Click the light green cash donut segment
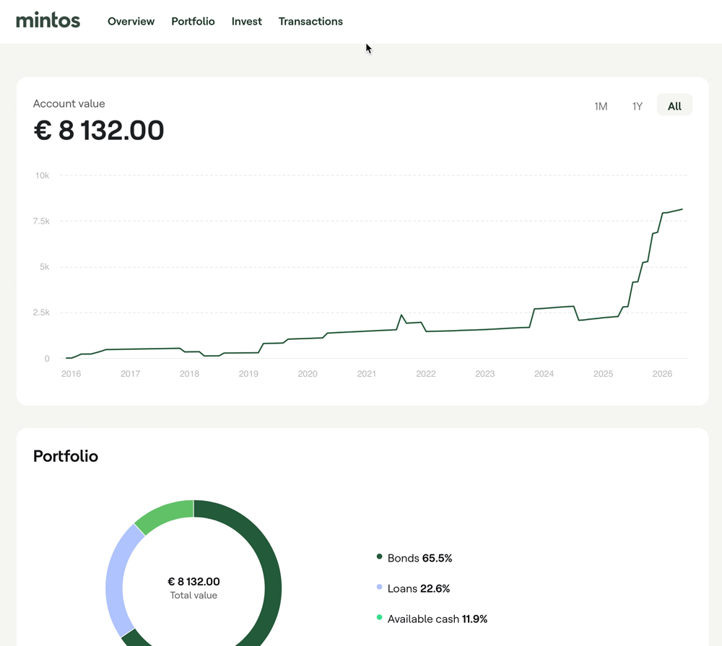This screenshot has height=646, width=722. 163,515
